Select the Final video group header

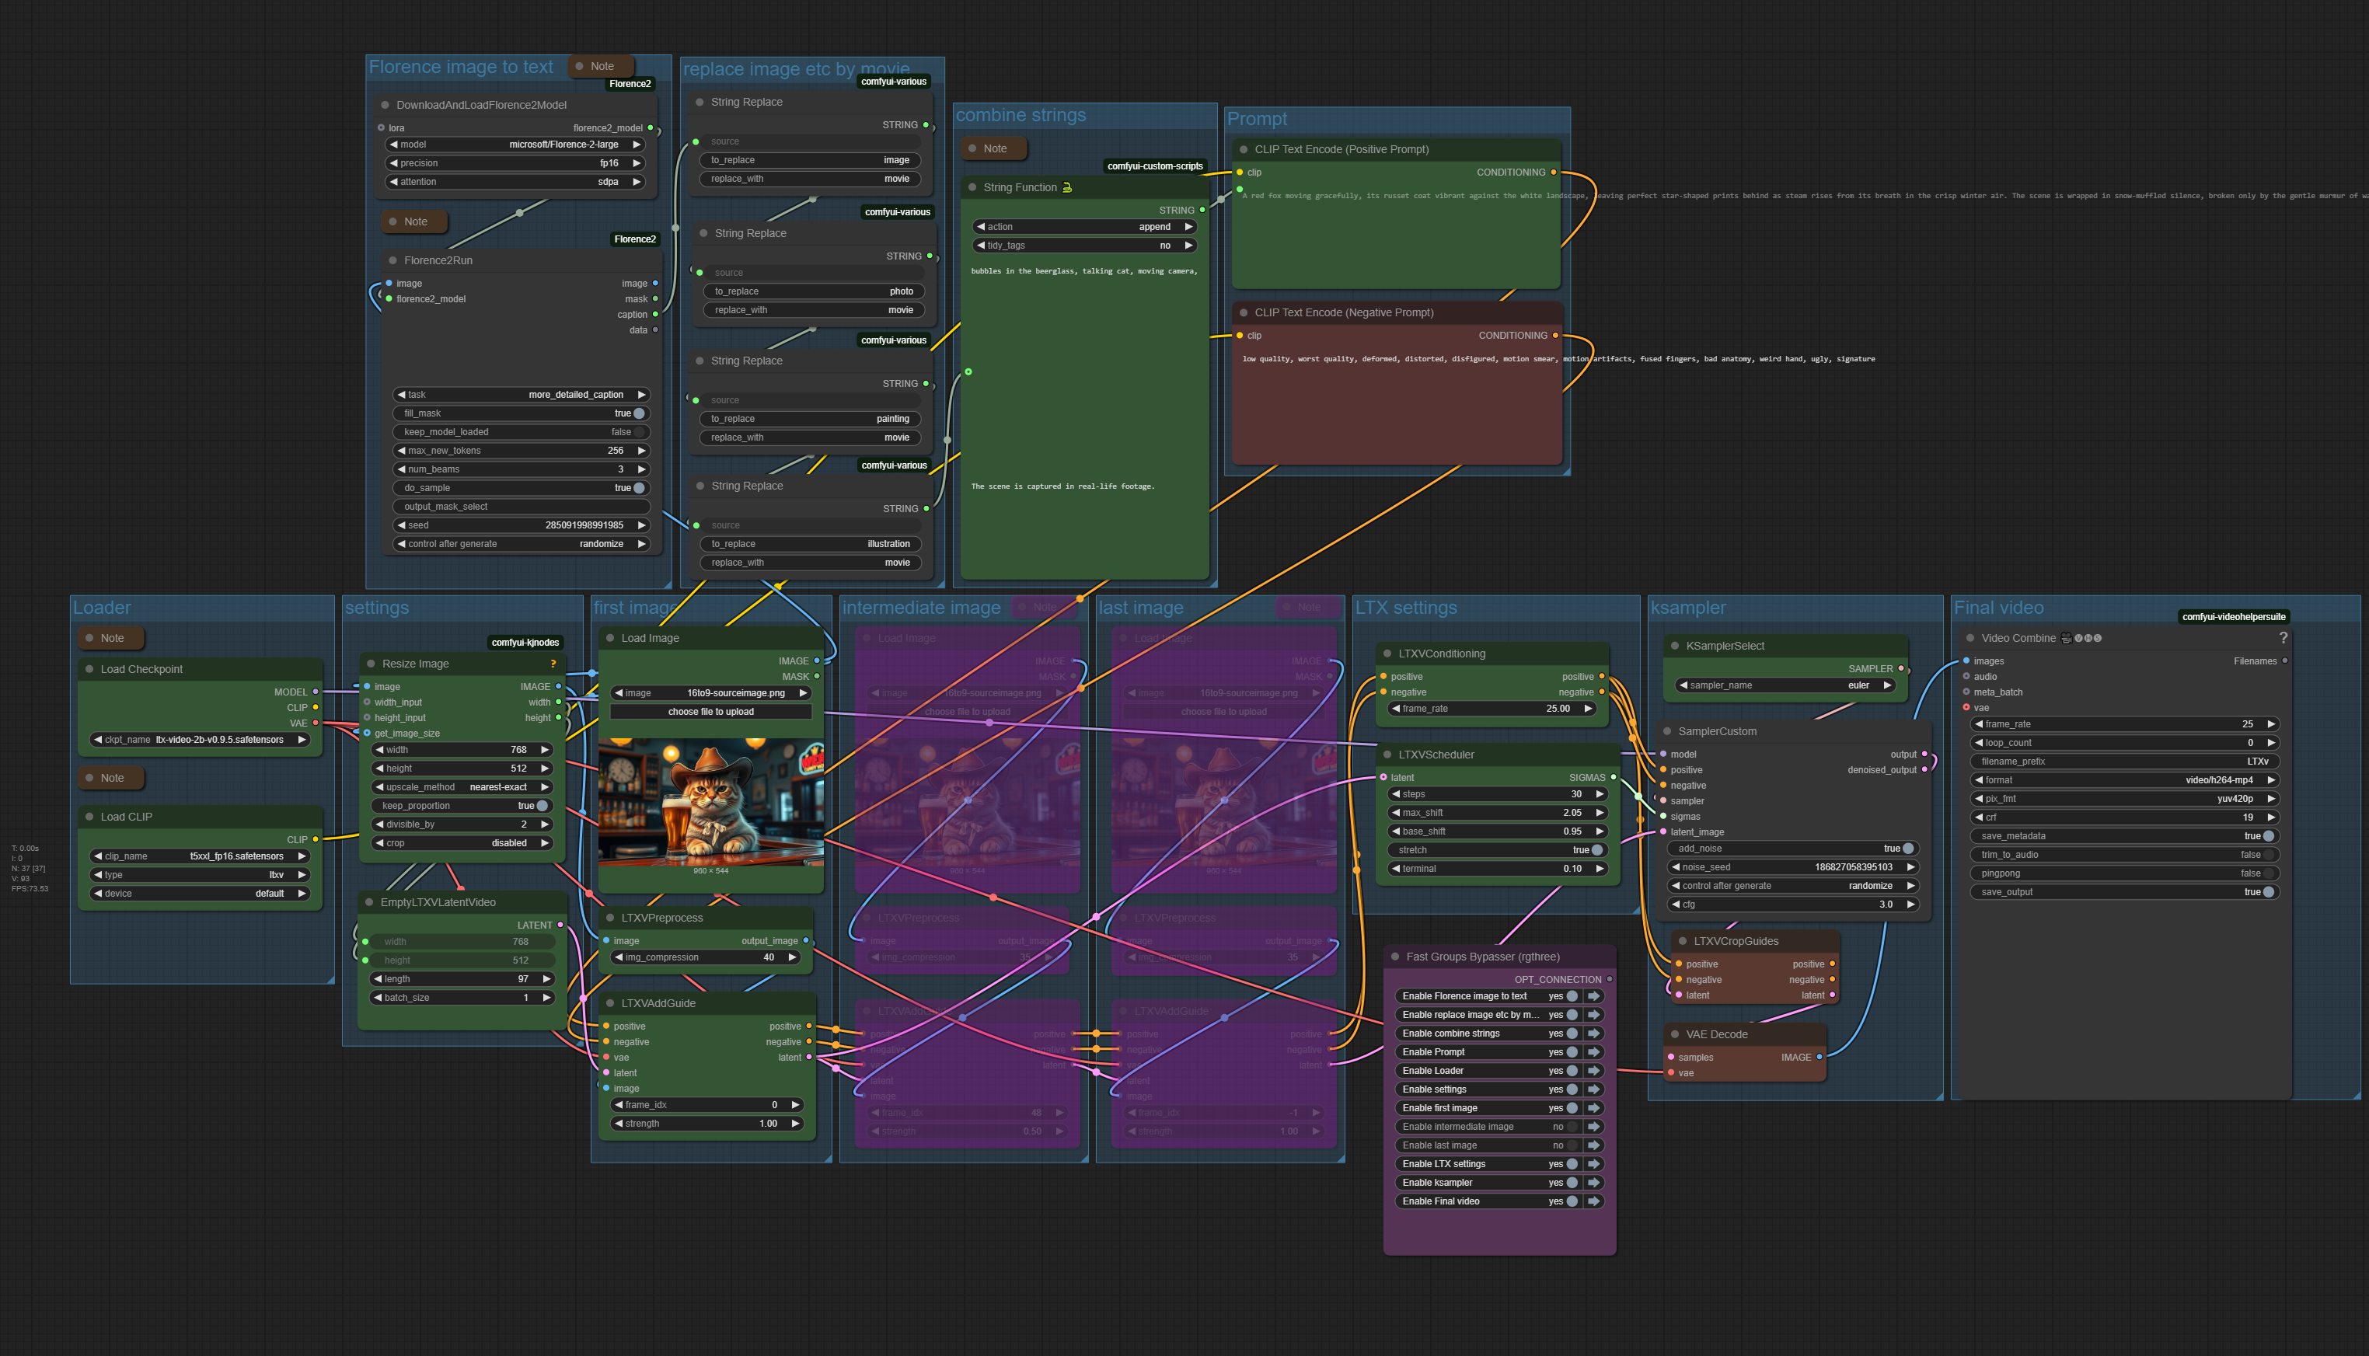pyautogui.click(x=1997, y=608)
